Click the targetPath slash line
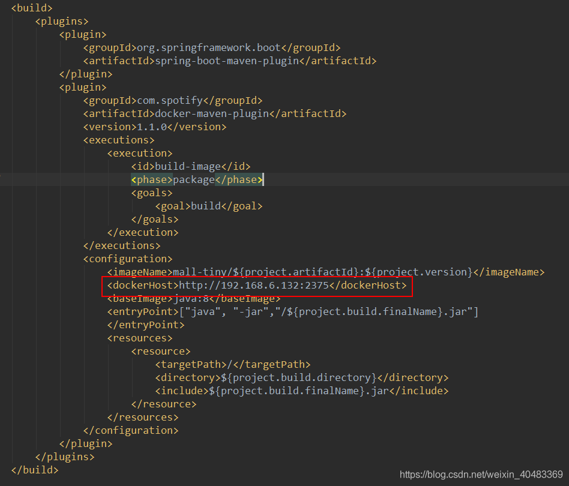Image resolution: width=569 pixels, height=486 pixels. tap(233, 365)
